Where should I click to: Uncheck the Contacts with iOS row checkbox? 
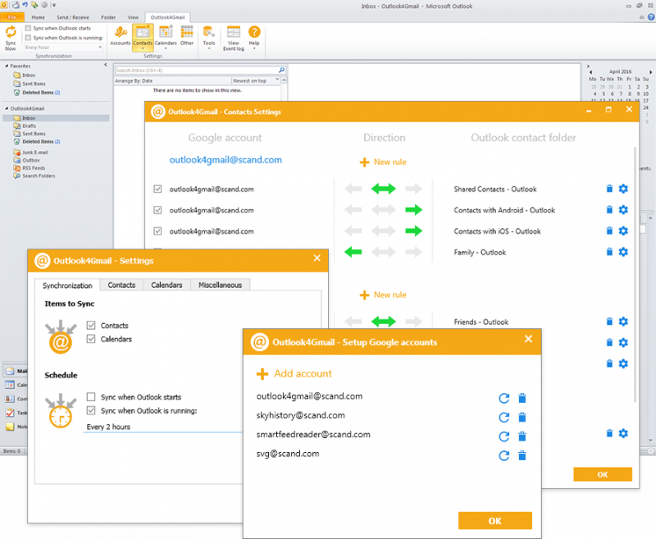(x=157, y=231)
